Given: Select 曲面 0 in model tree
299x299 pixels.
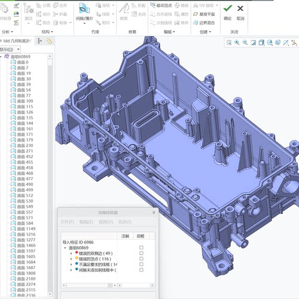Looking at the screenshot, I should point(20,62).
